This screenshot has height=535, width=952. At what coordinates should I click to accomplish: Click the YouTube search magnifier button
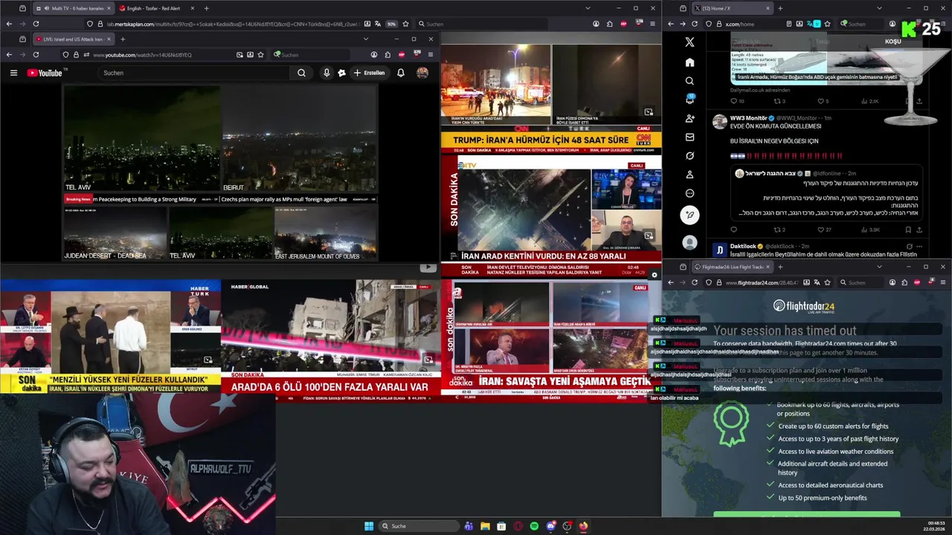[x=301, y=73]
